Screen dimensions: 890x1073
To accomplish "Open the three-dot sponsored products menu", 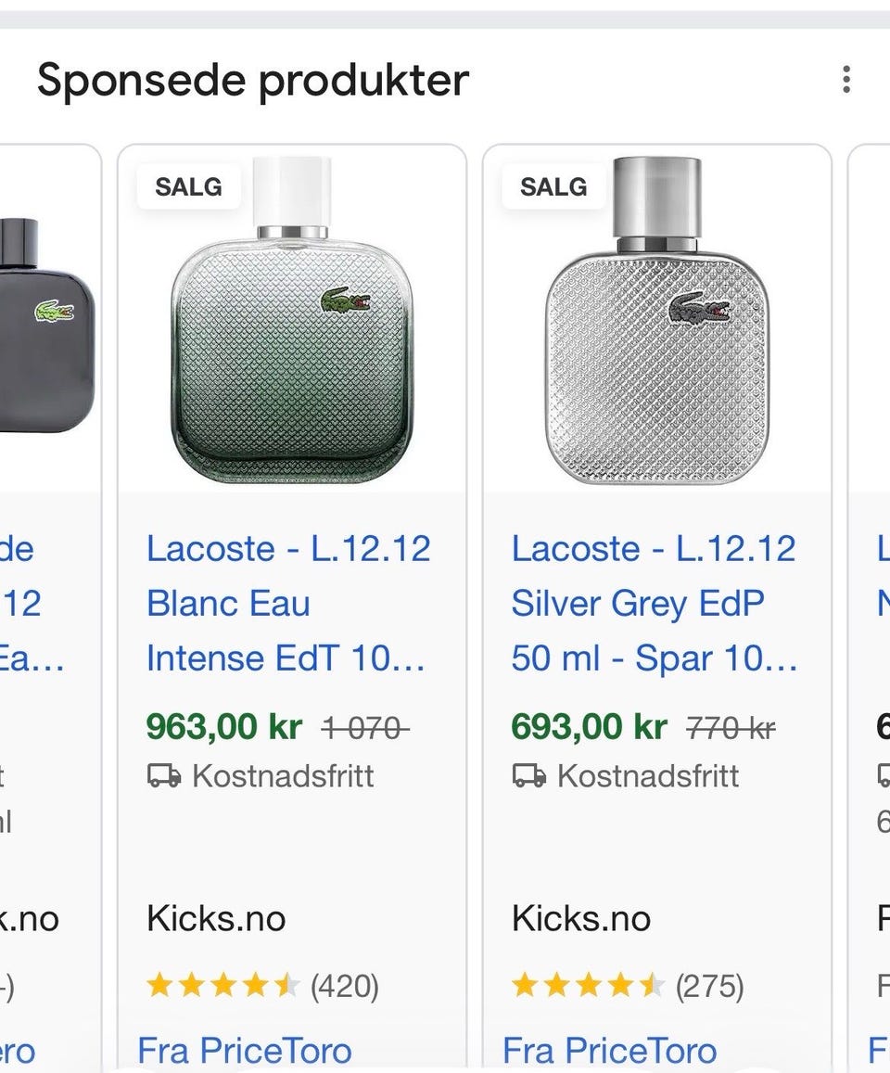I will tap(845, 80).
